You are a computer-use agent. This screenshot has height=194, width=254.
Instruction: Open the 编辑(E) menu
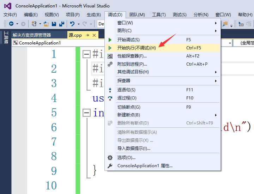(x=31, y=15)
